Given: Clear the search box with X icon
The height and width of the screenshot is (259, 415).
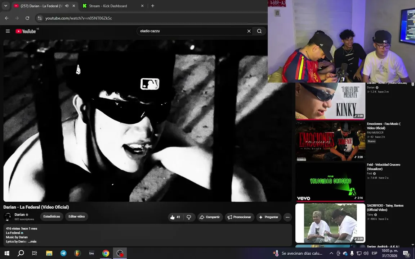Looking at the screenshot, I should click(249, 31).
